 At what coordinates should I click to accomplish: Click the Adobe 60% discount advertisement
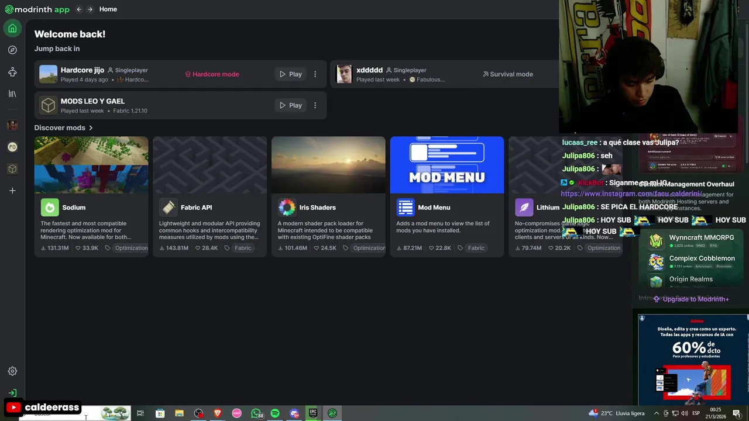pos(693,359)
